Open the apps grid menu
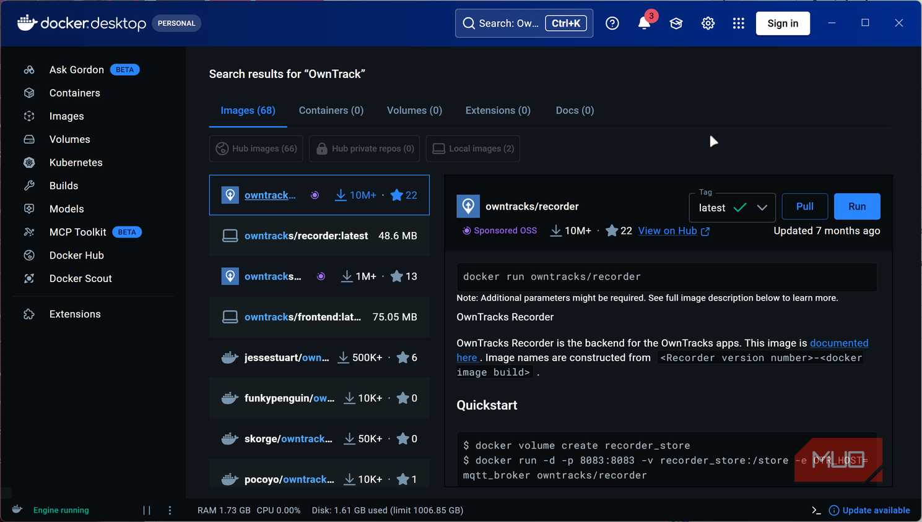922x522 pixels. (738, 24)
